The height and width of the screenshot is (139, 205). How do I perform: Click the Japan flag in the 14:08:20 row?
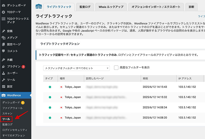(61, 118)
